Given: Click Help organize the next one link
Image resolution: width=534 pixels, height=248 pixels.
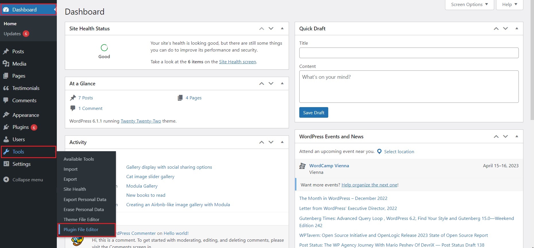Looking at the screenshot, I should [x=369, y=185].
